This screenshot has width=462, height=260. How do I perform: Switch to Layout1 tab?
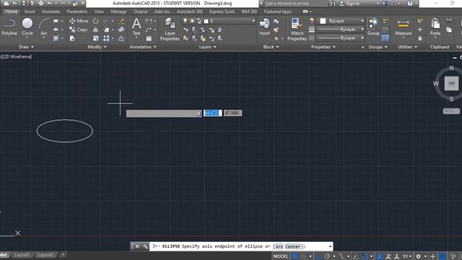[x=22, y=255]
